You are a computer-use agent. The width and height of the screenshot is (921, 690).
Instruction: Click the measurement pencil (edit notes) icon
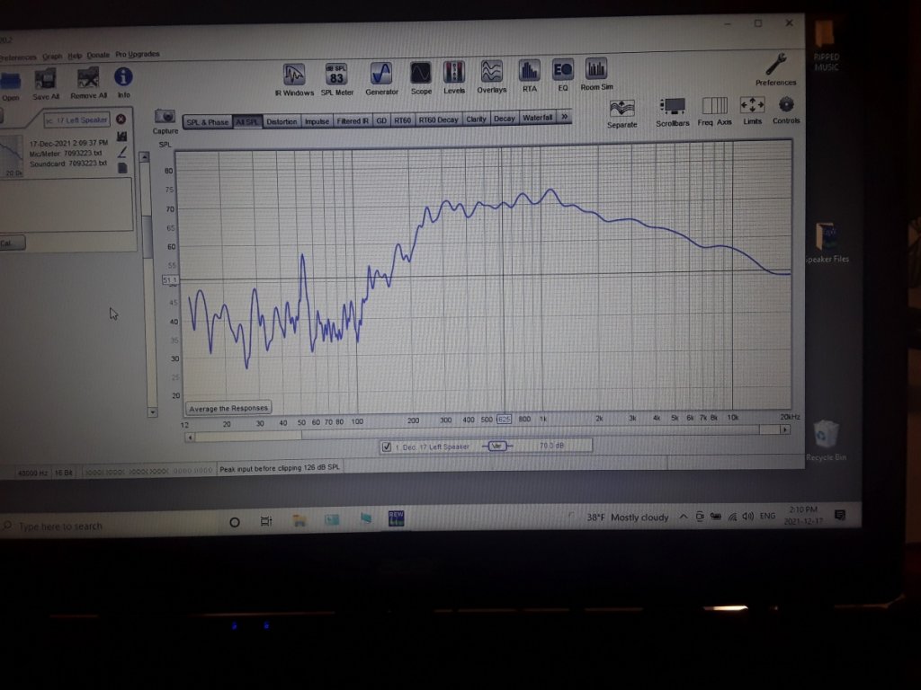tap(121, 152)
